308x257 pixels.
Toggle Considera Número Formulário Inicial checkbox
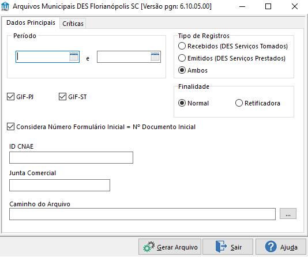tap(10, 127)
